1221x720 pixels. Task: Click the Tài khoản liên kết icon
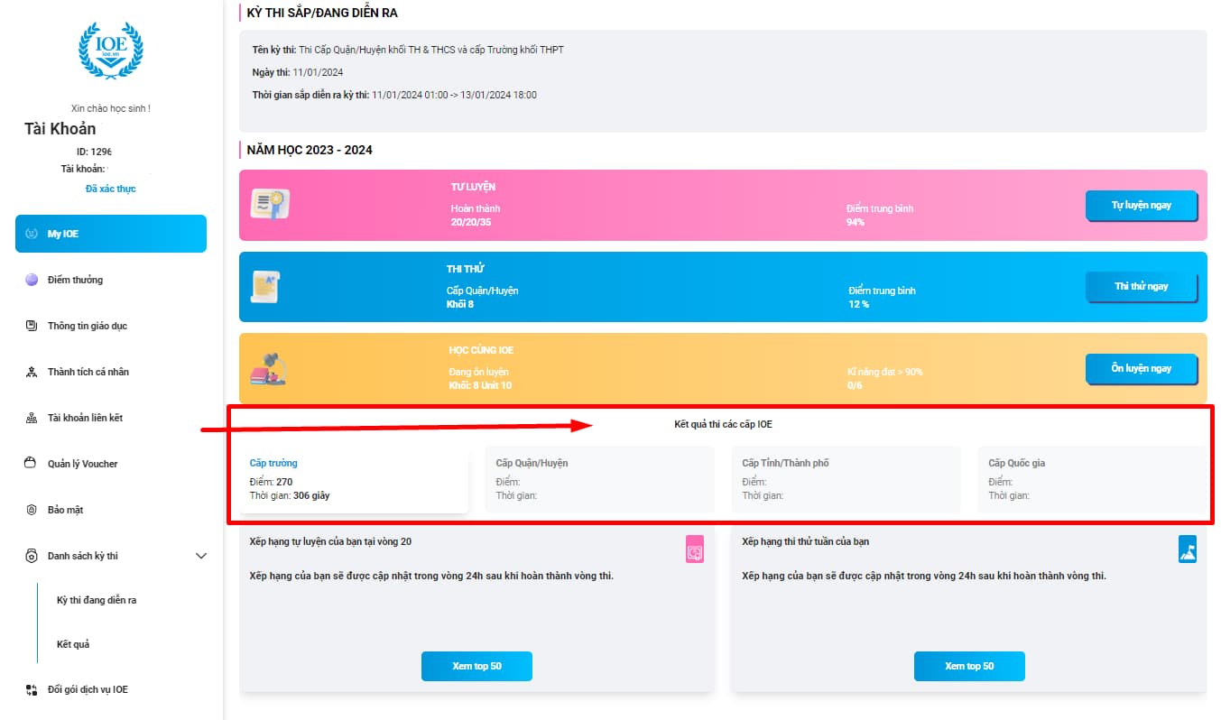32,418
